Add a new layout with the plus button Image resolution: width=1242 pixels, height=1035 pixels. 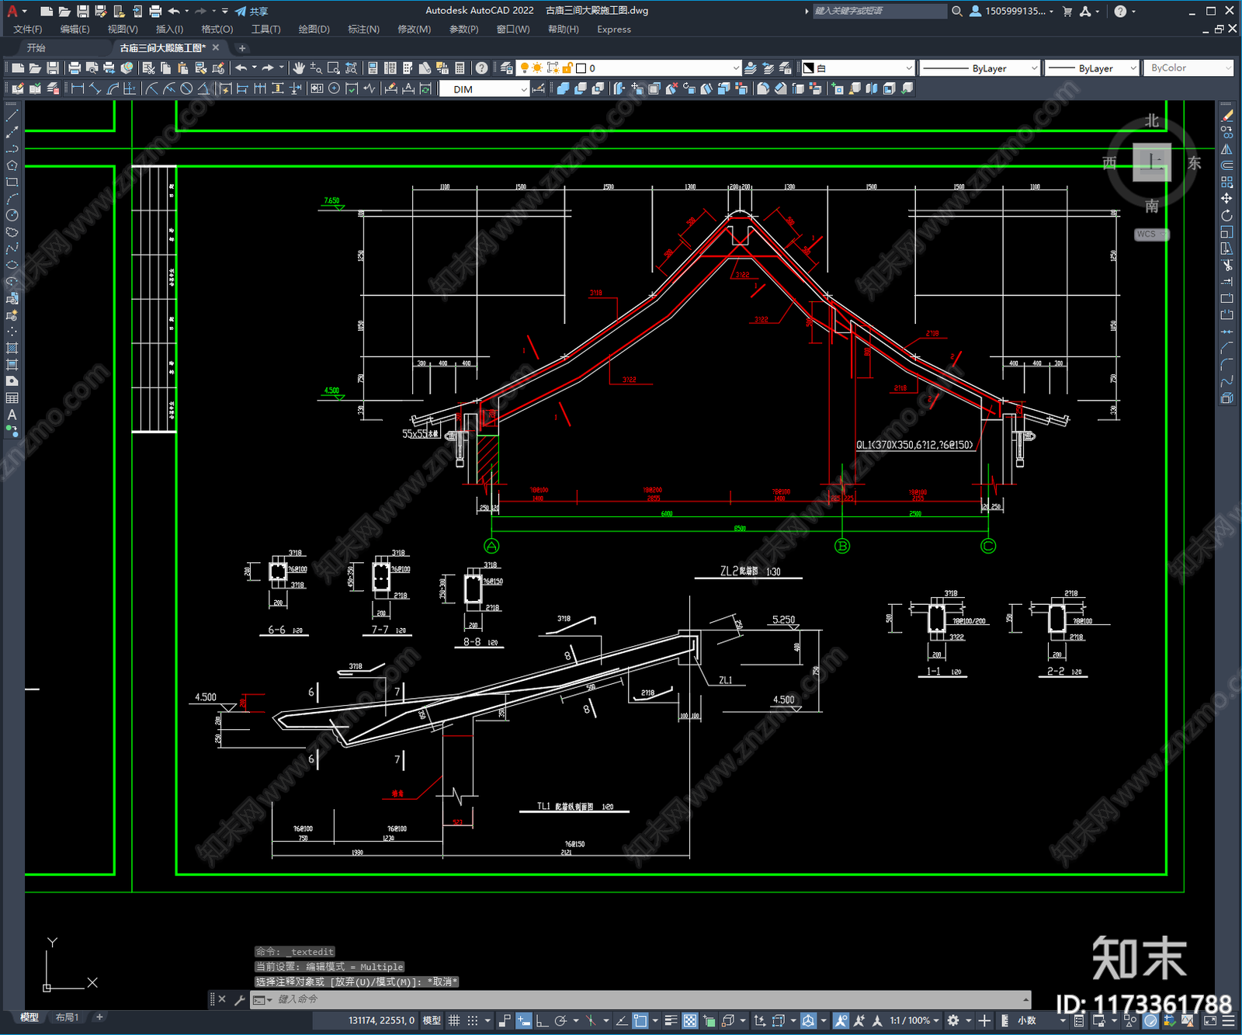(x=99, y=1017)
